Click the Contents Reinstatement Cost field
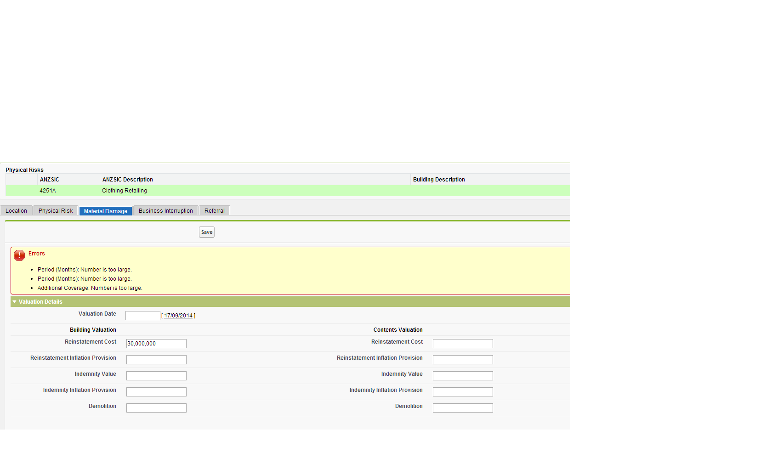 point(462,343)
